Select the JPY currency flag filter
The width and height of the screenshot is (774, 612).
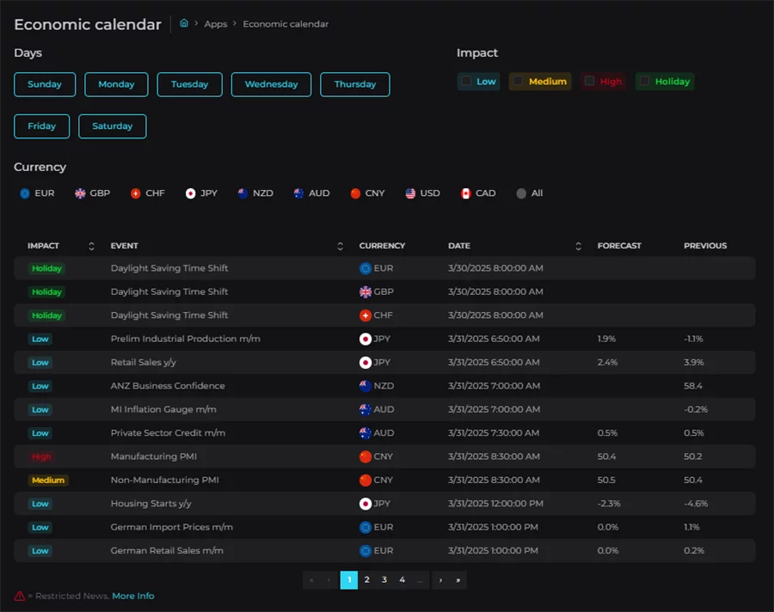tap(191, 193)
